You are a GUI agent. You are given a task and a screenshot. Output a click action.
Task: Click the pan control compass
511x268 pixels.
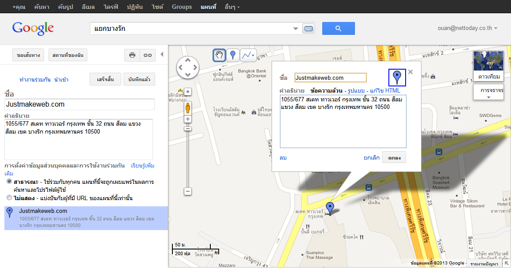tap(188, 67)
